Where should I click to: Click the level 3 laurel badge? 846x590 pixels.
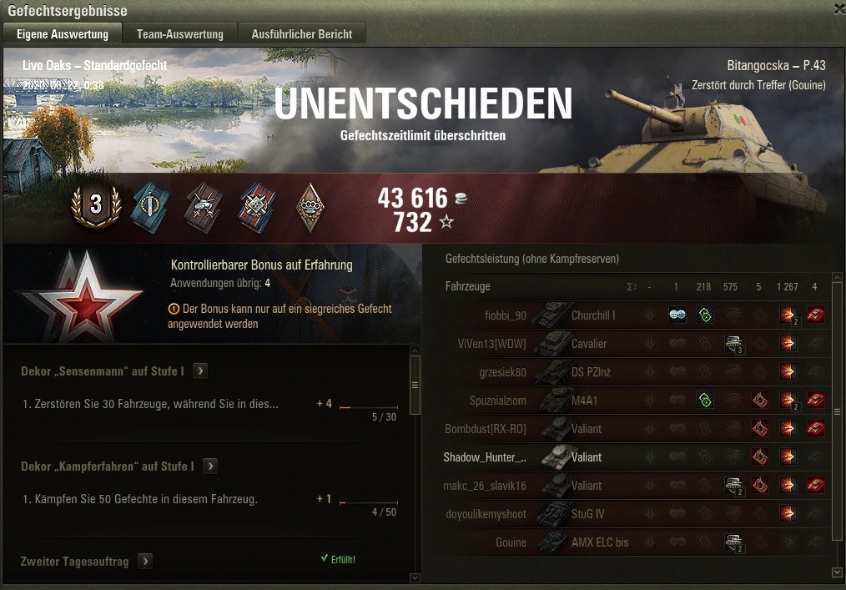(x=96, y=205)
